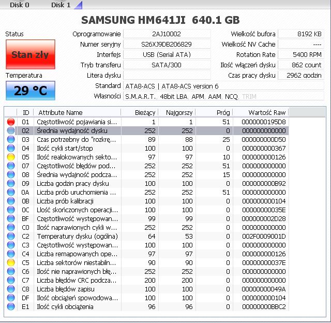Screen dimensions: 331x323
Task: Select the 'Średnia wydajność dysku' row
Action: 147,130
